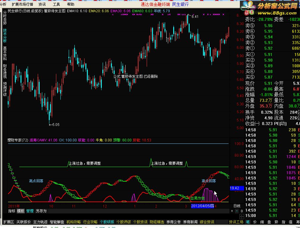Open the 智能解盘 bottom tab
The height and width of the screenshot is (228, 300).
[x=57, y=222]
